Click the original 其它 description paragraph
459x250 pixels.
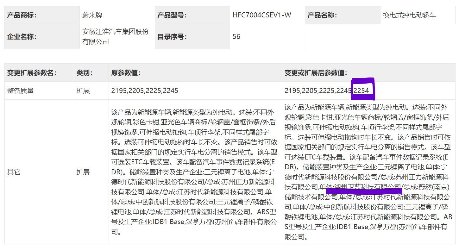[195, 172]
